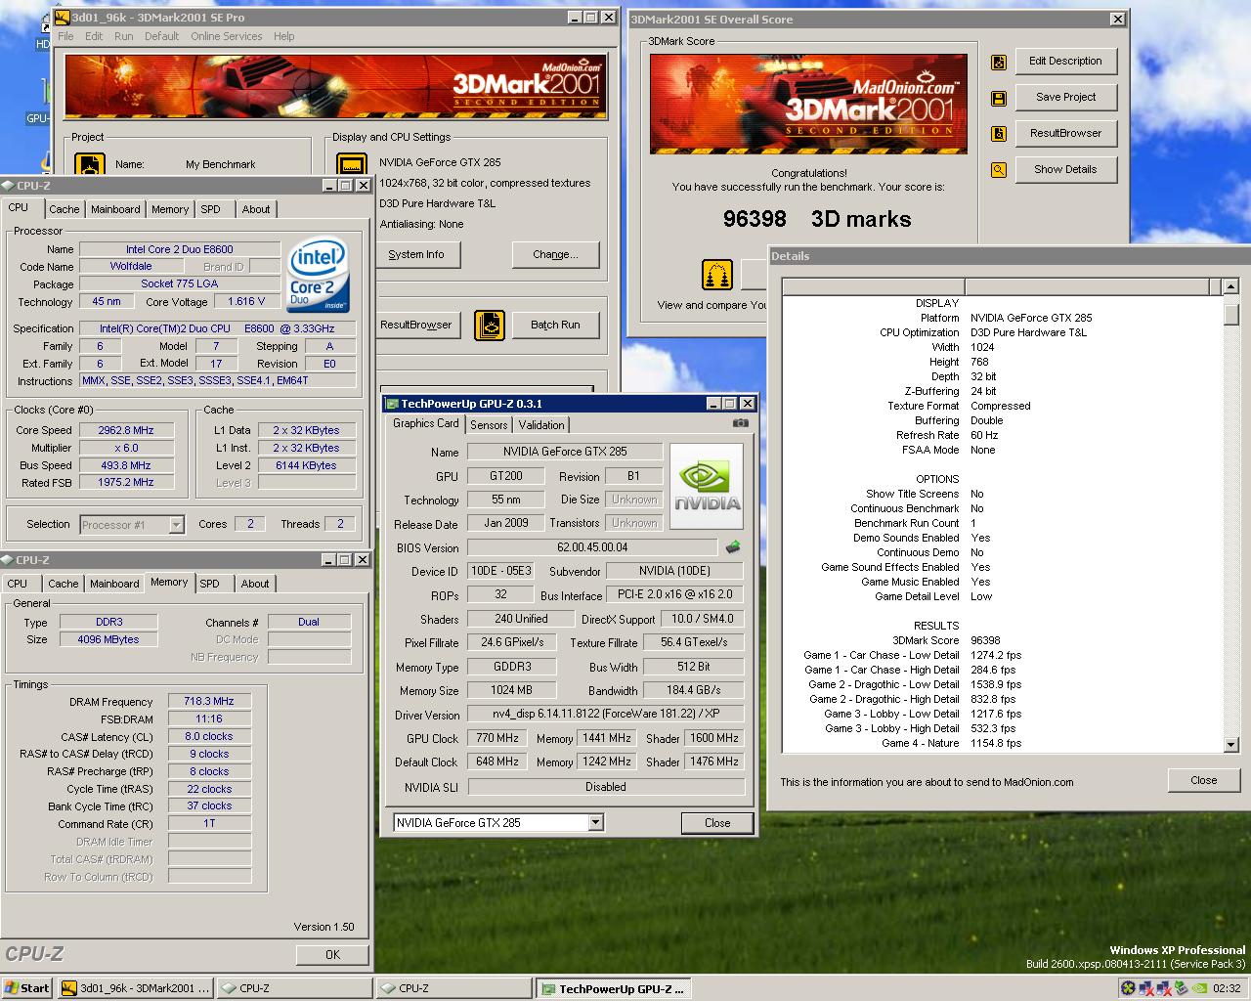The width and height of the screenshot is (1251, 1001).
Task: Click the TechPowerUp GPU-Z taskbar button
Action: click(613, 988)
